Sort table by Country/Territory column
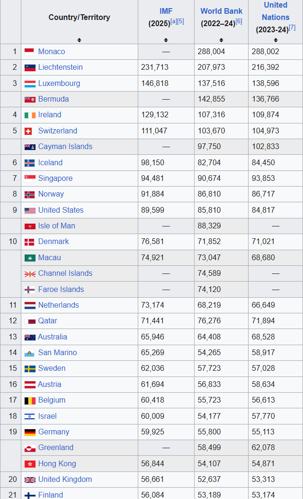Screen dimensions: 303x499 [80, 40]
